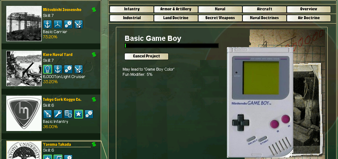Click 'Skill: 7' under Kure Naval Yard
Screen dimensions: 338x159
(x=48, y=60)
